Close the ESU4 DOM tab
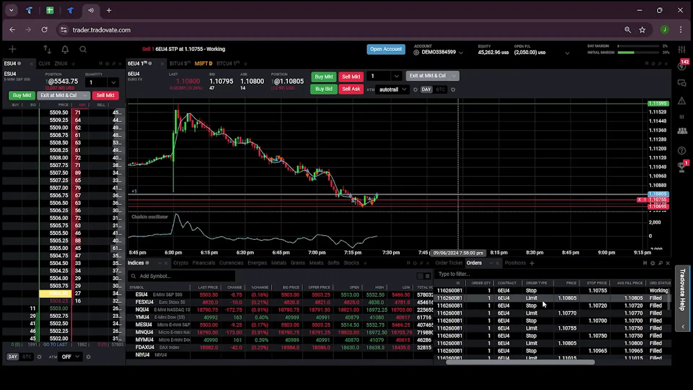 (x=31, y=64)
